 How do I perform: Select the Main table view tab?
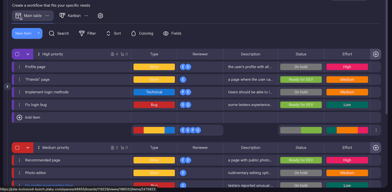(29, 16)
